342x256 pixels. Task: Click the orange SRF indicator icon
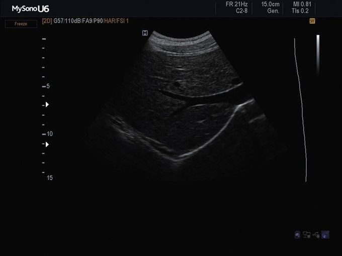[x=312, y=21]
